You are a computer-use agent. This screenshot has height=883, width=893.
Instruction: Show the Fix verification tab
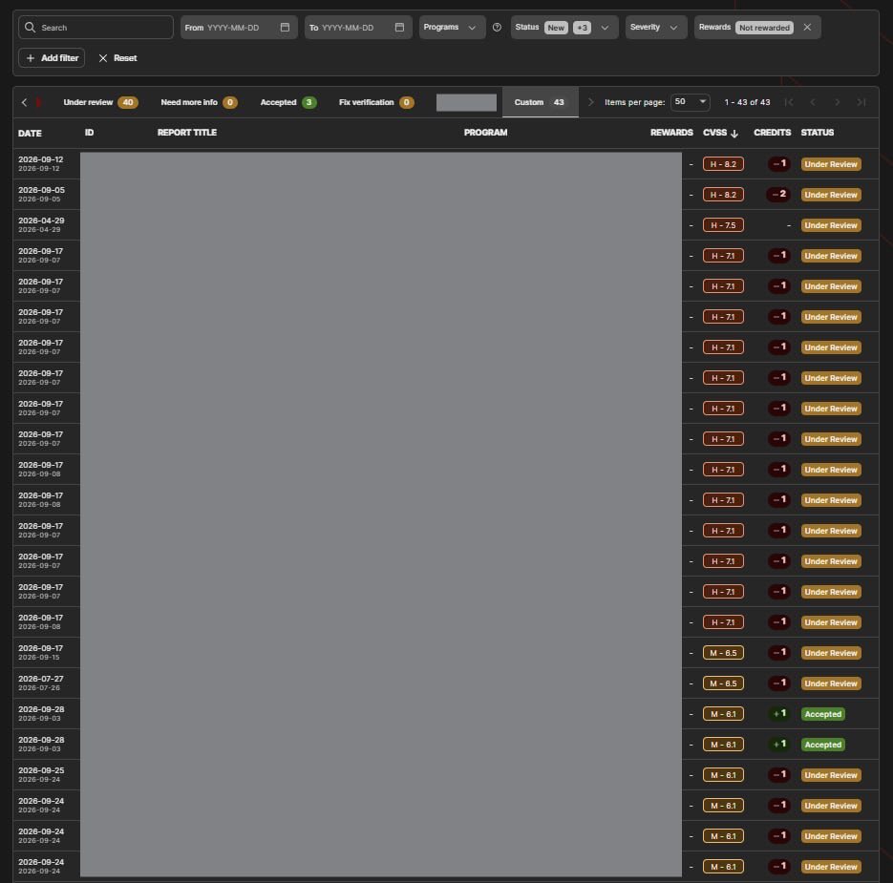376,102
